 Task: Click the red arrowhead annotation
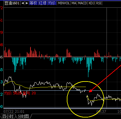point(91,91)
